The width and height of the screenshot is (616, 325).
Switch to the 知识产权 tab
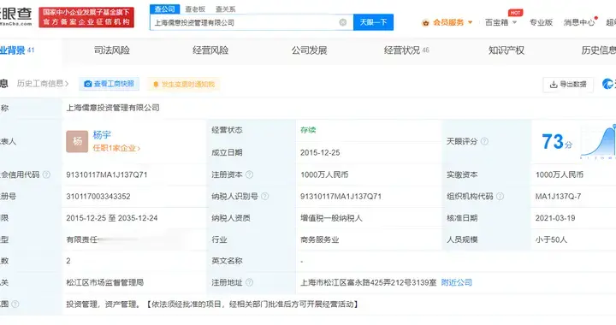(506, 50)
